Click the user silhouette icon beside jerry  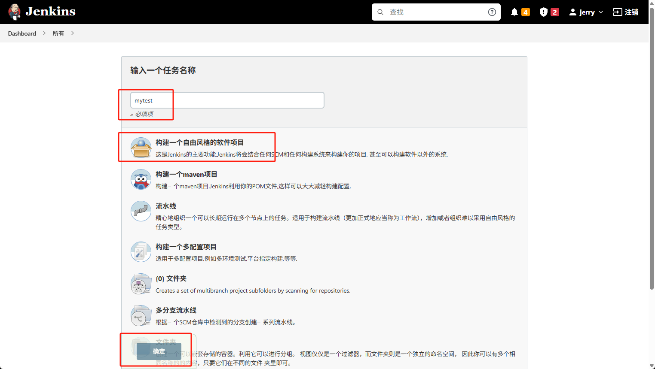pyautogui.click(x=572, y=12)
